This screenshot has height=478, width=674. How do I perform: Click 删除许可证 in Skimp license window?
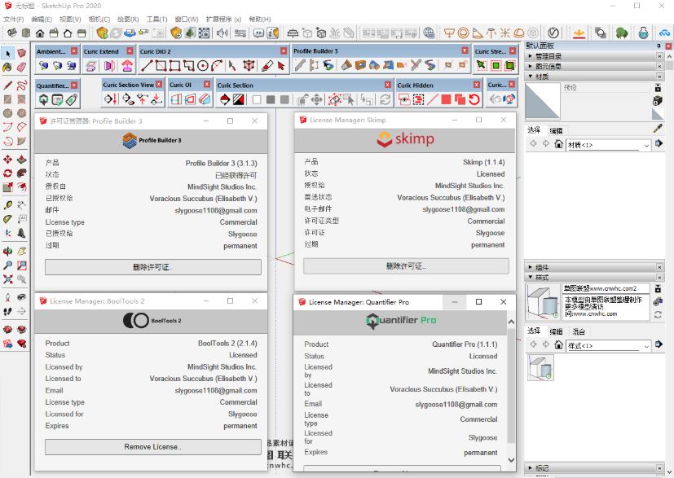point(406,266)
